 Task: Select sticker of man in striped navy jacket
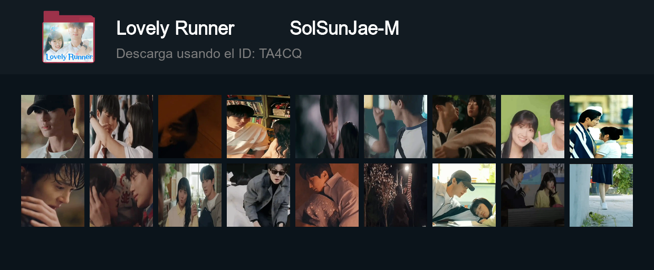click(601, 127)
